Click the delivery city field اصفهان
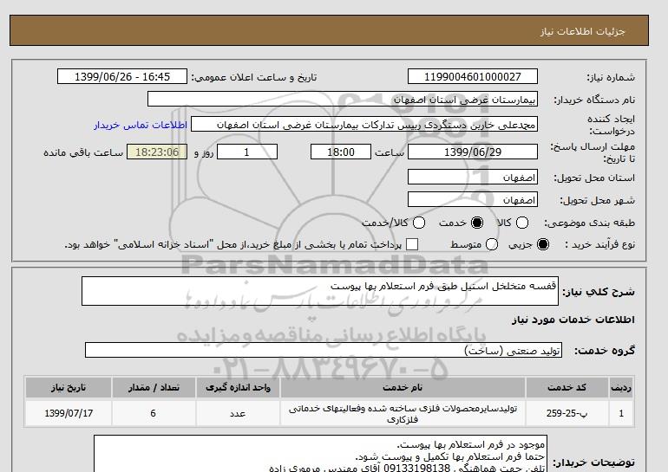This screenshot has width=668, height=472. pos(473,199)
